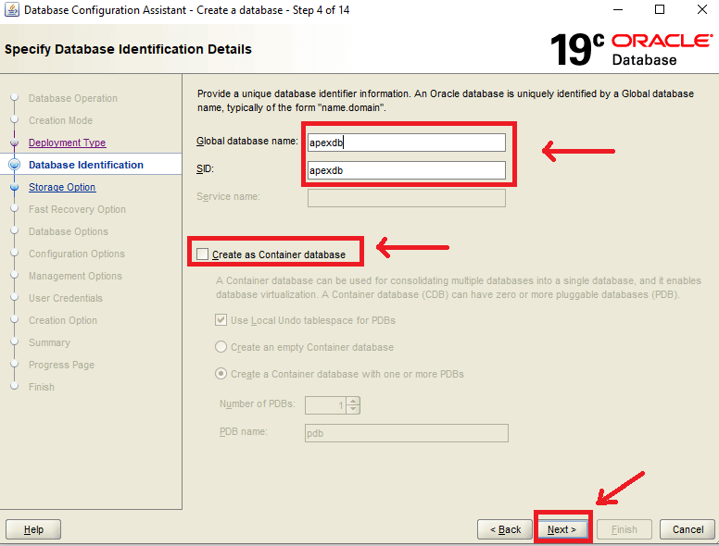
Task: Click the Oracle 19c Database logo
Action: [630, 48]
